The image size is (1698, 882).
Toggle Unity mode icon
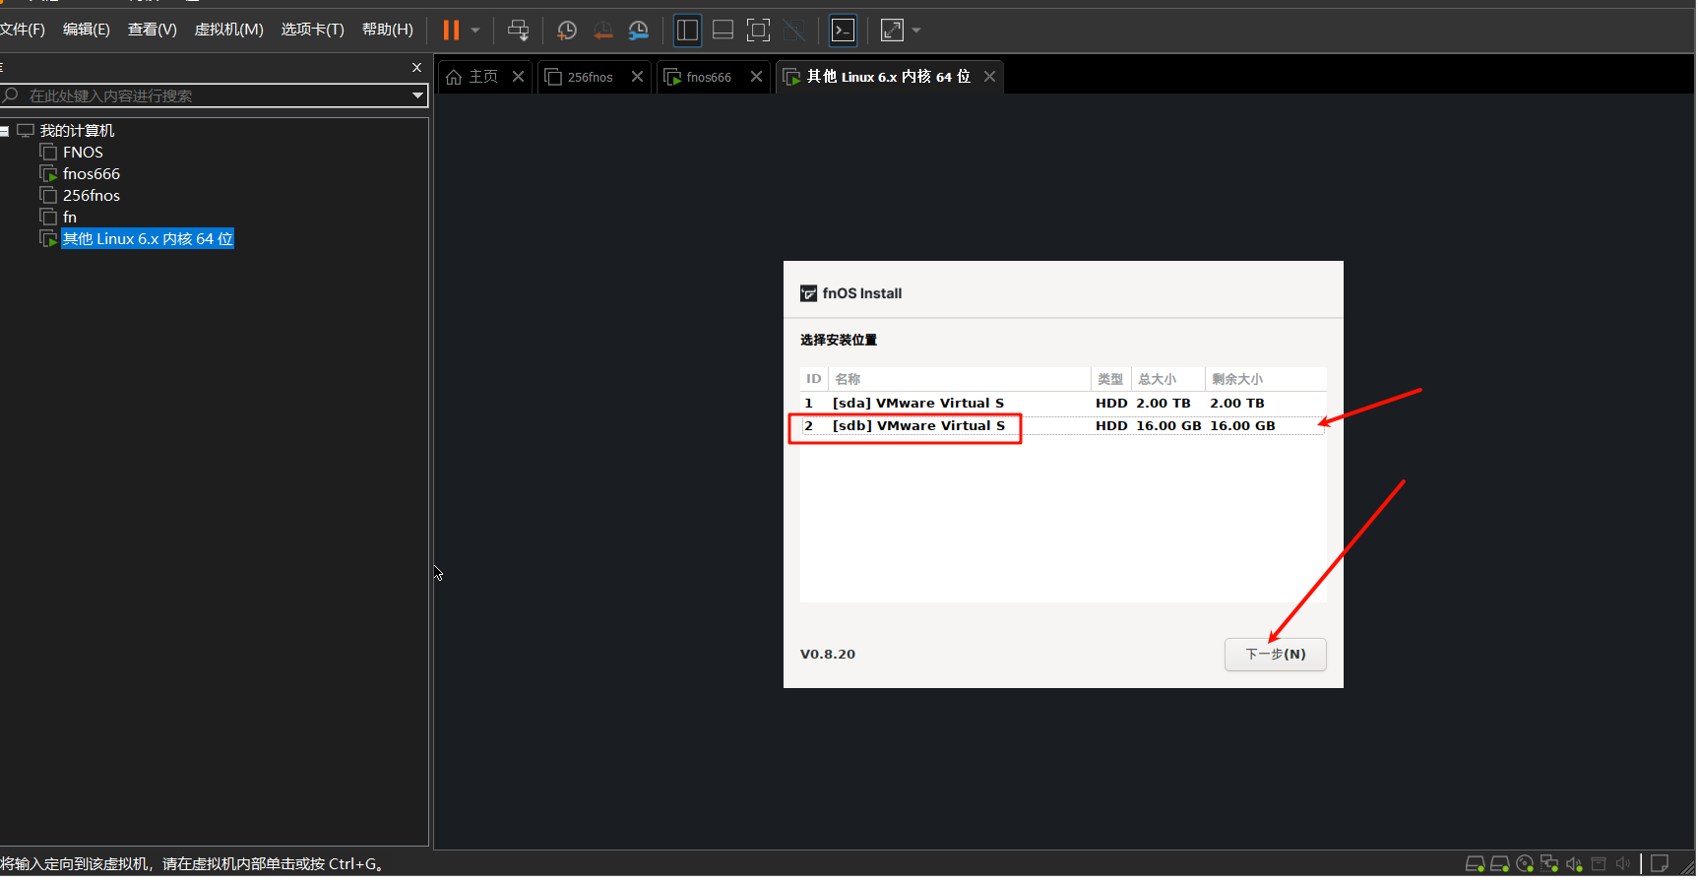tap(793, 31)
